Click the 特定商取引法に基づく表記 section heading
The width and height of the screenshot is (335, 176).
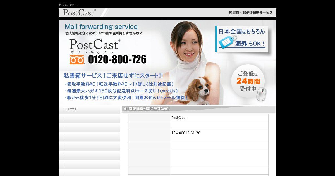[x=149, y=108]
